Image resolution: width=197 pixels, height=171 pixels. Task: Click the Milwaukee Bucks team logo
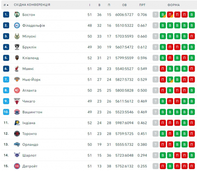pyautogui.click(x=17, y=36)
